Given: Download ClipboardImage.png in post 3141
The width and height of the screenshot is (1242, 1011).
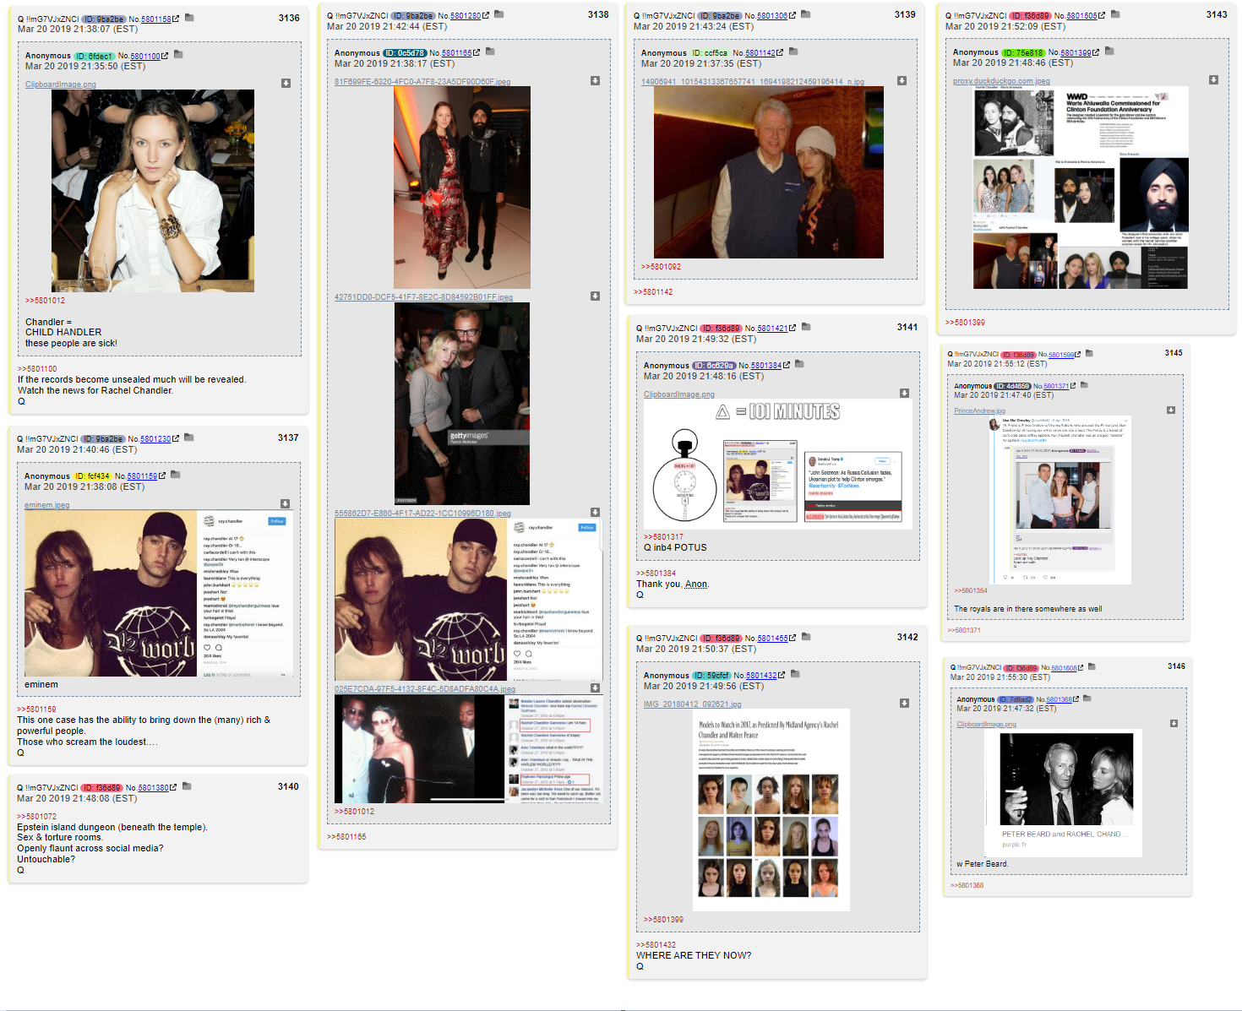Looking at the screenshot, I should click(x=904, y=393).
